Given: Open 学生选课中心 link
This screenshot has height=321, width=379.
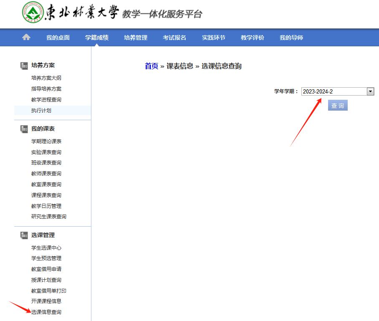Looking at the screenshot, I should (x=46, y=248).
